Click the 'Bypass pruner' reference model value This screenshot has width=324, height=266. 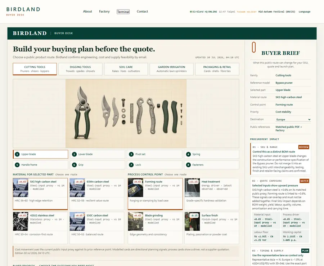click(x=284, y=83)
